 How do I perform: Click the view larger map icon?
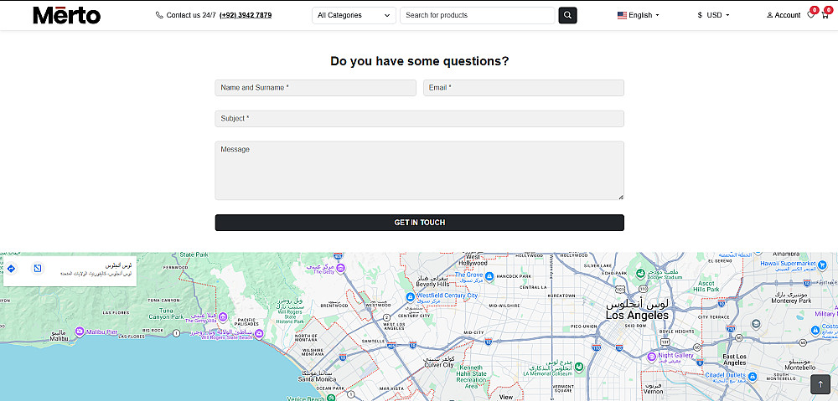coord(38,268)
